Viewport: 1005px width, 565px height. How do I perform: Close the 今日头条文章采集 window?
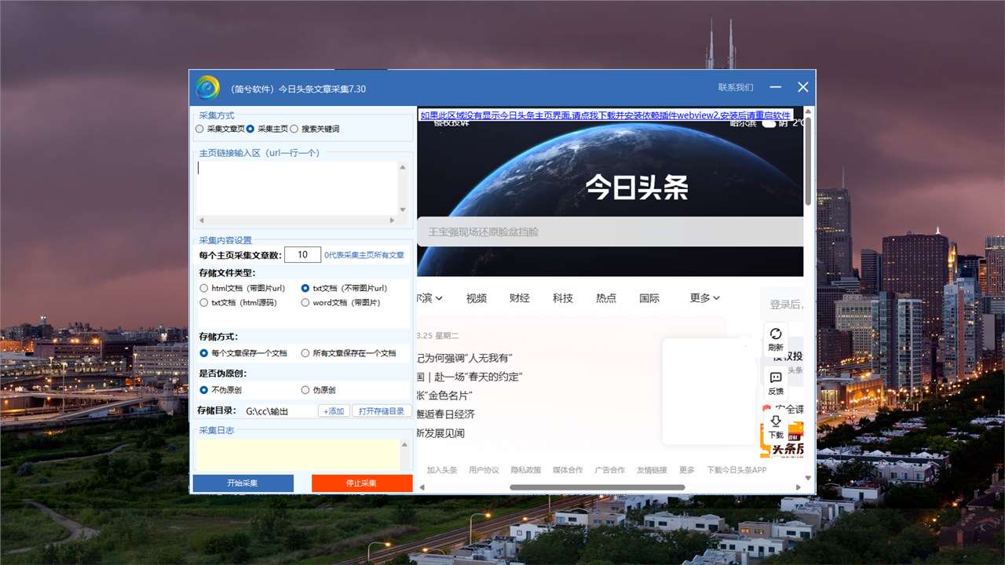[x=802, y=87]
